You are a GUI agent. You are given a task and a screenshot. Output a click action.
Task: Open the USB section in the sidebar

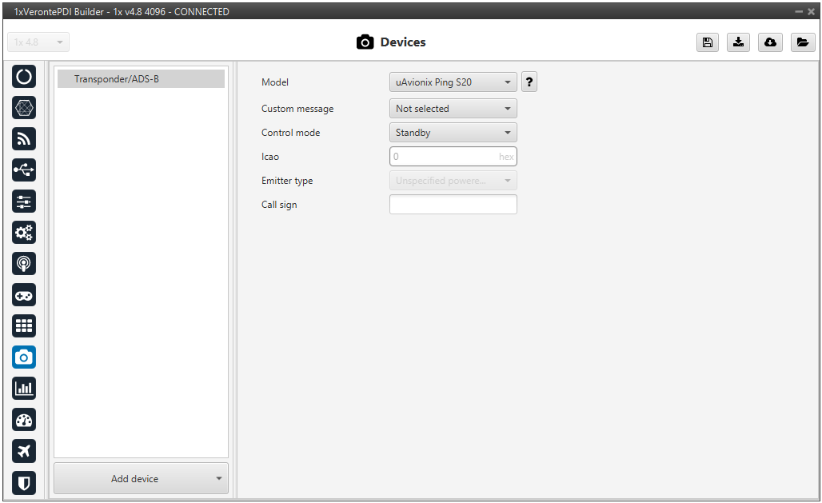24,170
